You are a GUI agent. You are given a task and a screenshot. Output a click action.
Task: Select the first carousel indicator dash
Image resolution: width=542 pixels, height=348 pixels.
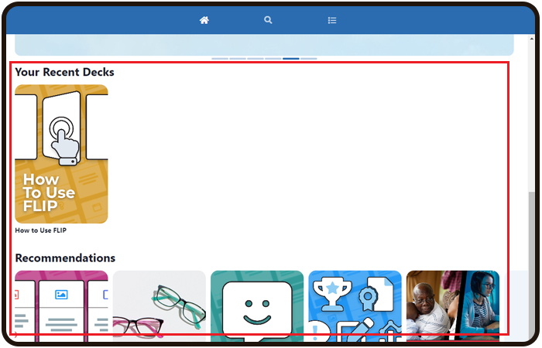[x=220, y=59]
